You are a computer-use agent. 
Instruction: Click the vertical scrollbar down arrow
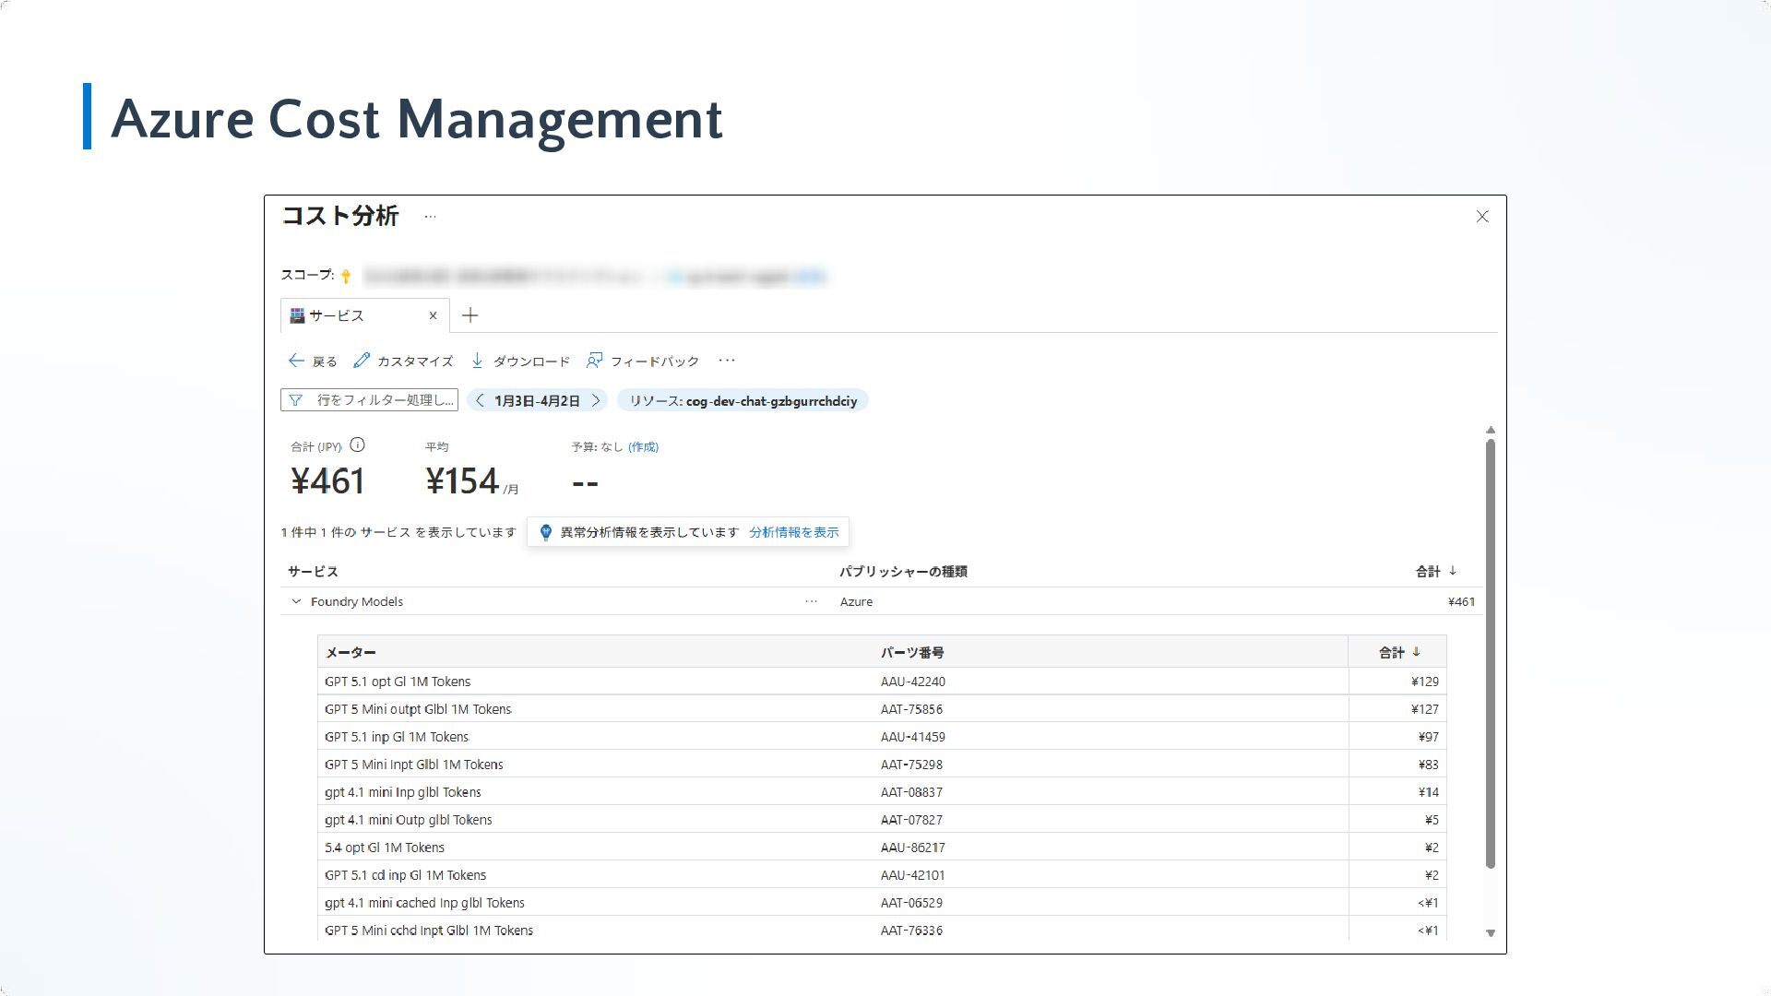coord(1491,933)
